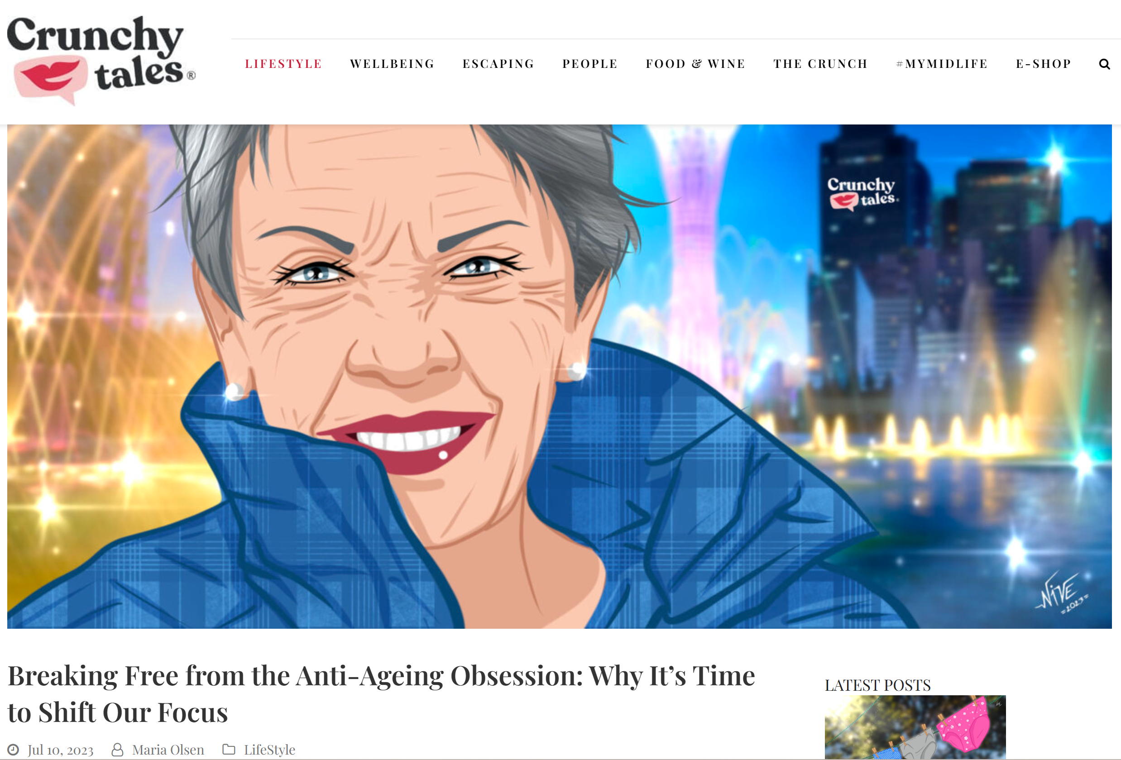Screen dimensions: 1121x760
Task: Open the LifeStyle category link
Action: pyautogui.click(x=270, y=750)
